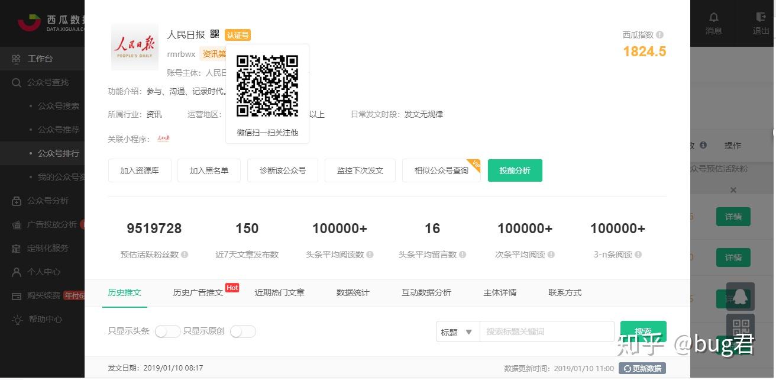The width and height of the screenshot is (776, 380).
Task: Click the 1824.5 index value
Action: [644, 51]
